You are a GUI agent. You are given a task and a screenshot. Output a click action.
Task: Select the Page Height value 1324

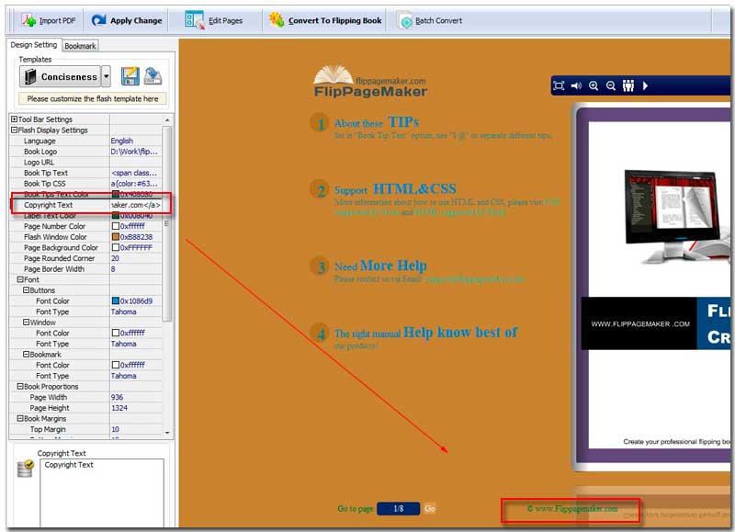tap(119, 408)
